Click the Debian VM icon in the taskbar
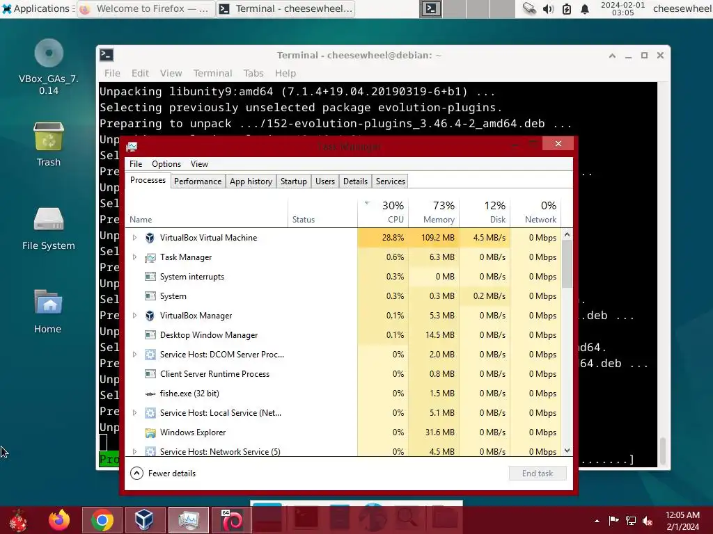The width and height of the screenshot is (713, 534). click(x=231, y=520)
